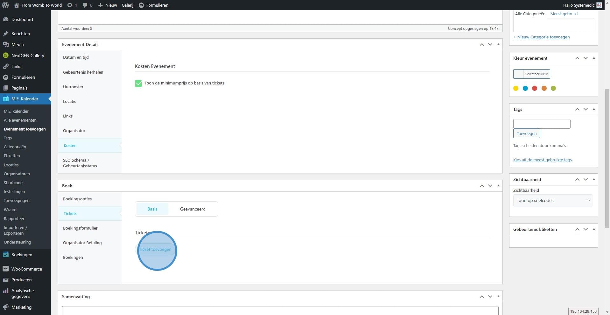Open Dashboard from the sidebar
The height and width of the screenshot is (315, 610).
coord(22,19)
